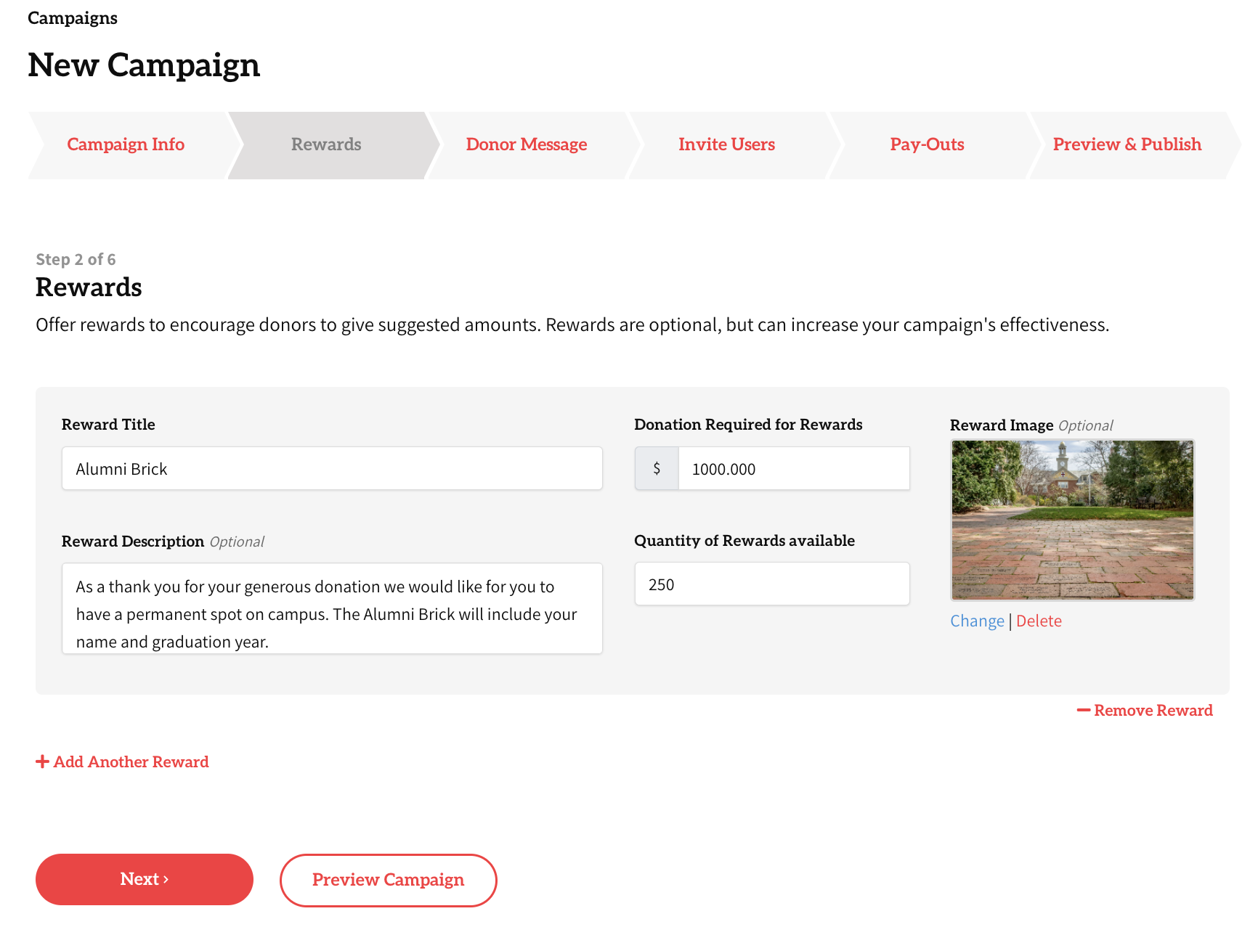Focus the Reward Title field containing Alumni Brick
Viewport: 1258px width, 935px height.
coord(332,468)
